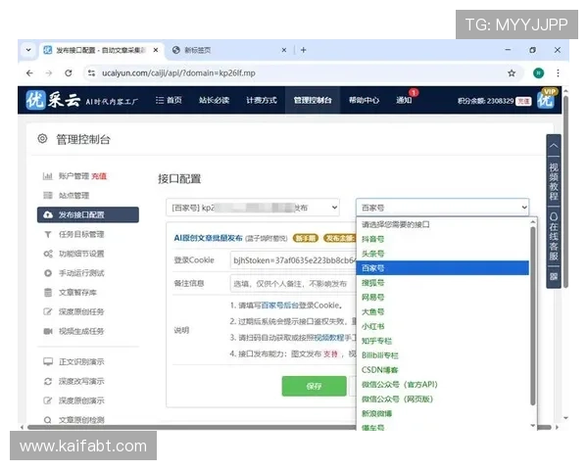Open the green browser profile avatar
The height and width of the screenshot is (470, 588).
point(538,73)
